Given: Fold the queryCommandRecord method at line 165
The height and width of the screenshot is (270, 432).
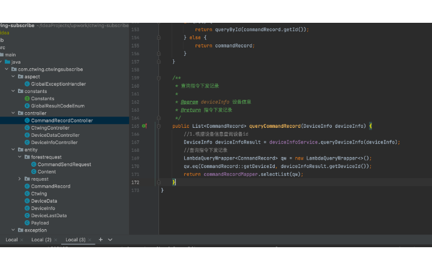Looking at the screenshot, I should [158, 126].
